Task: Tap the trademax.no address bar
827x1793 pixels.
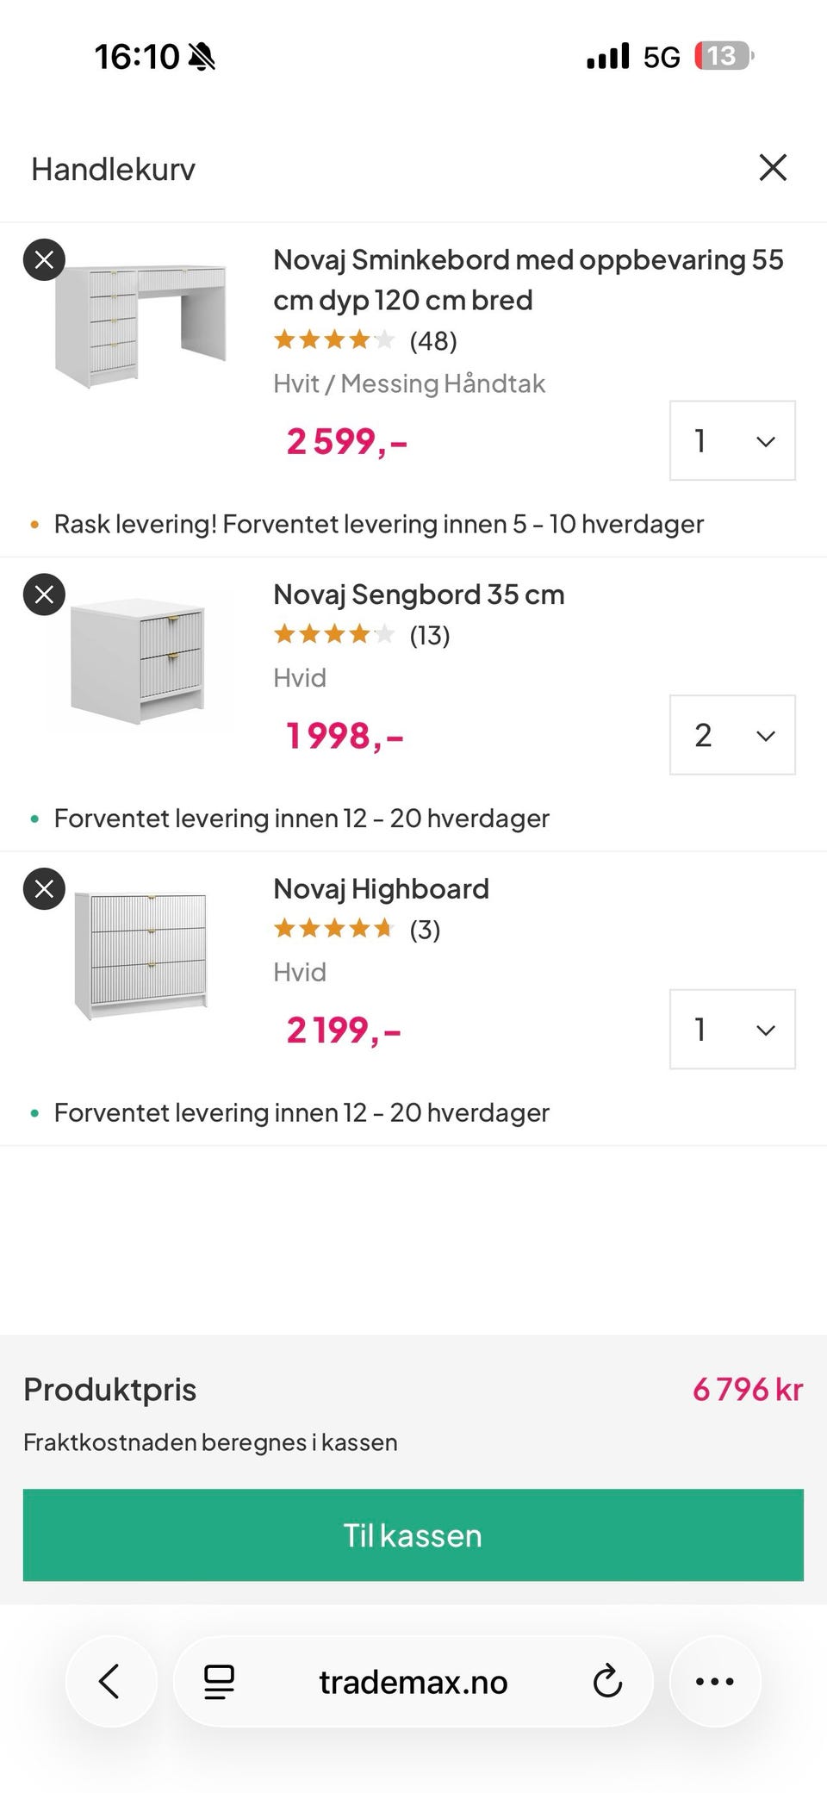Action: click(x=413, y=1681)
